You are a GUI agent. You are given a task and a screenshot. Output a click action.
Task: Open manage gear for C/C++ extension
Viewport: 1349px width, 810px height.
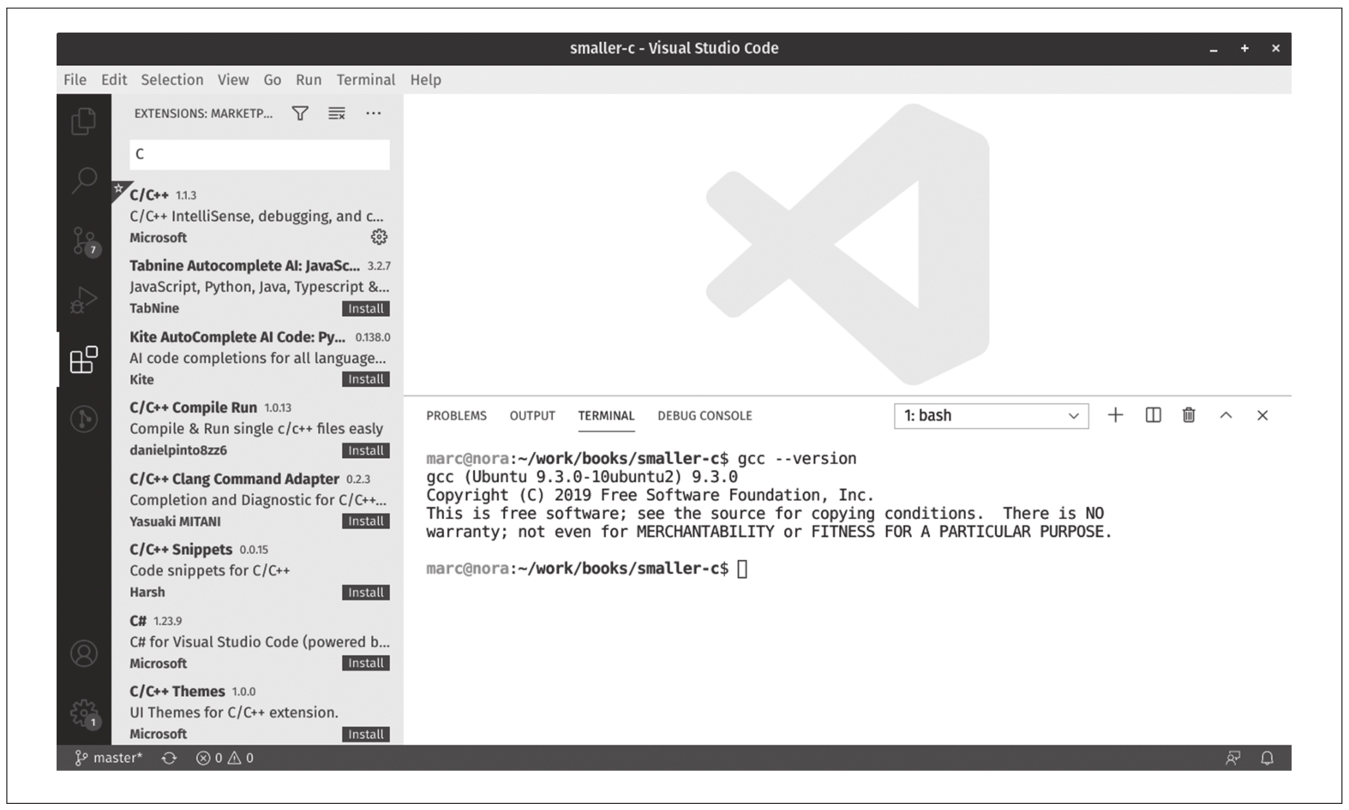click(379, 237)
